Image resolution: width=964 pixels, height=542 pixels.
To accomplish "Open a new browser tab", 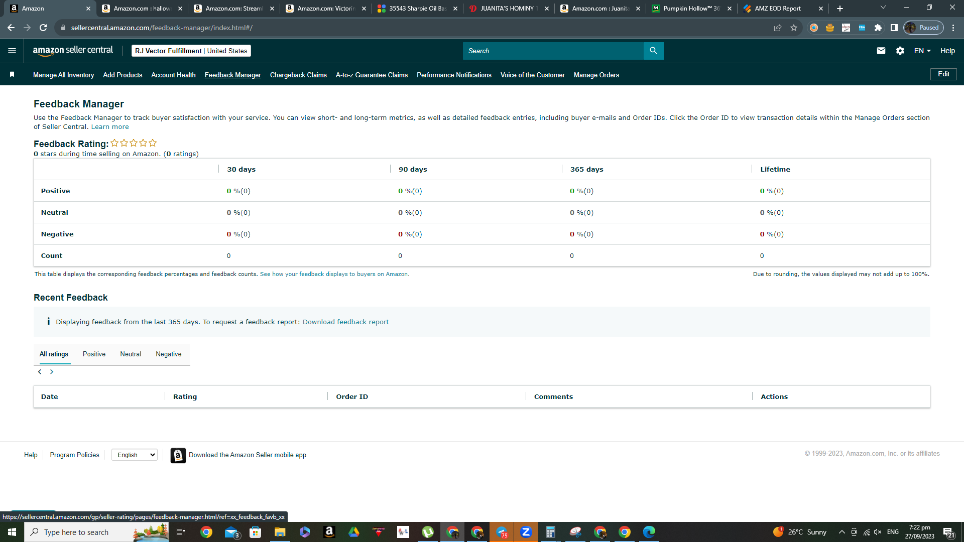I will tap(840, 9).
